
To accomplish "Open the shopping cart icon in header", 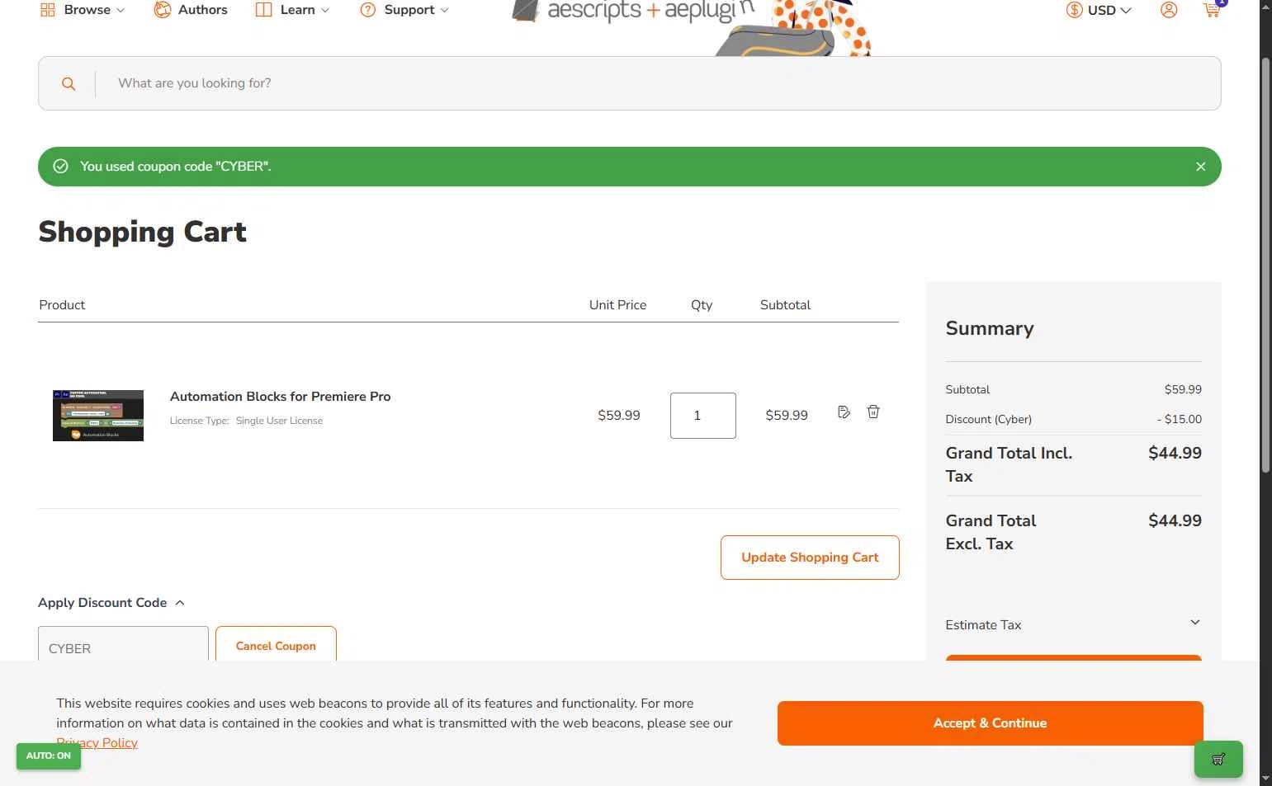I will (x=1212, y=10).
